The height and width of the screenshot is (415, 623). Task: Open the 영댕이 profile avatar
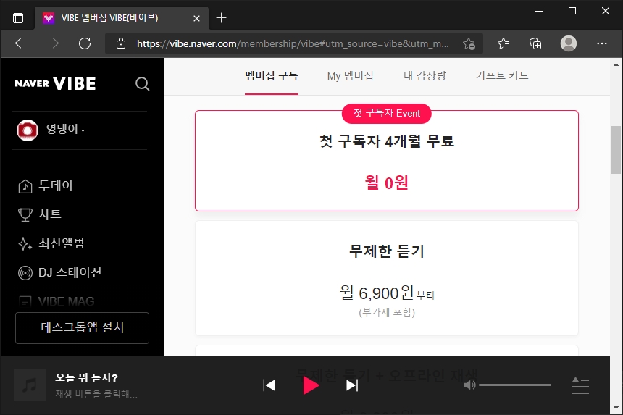point(28,130)
